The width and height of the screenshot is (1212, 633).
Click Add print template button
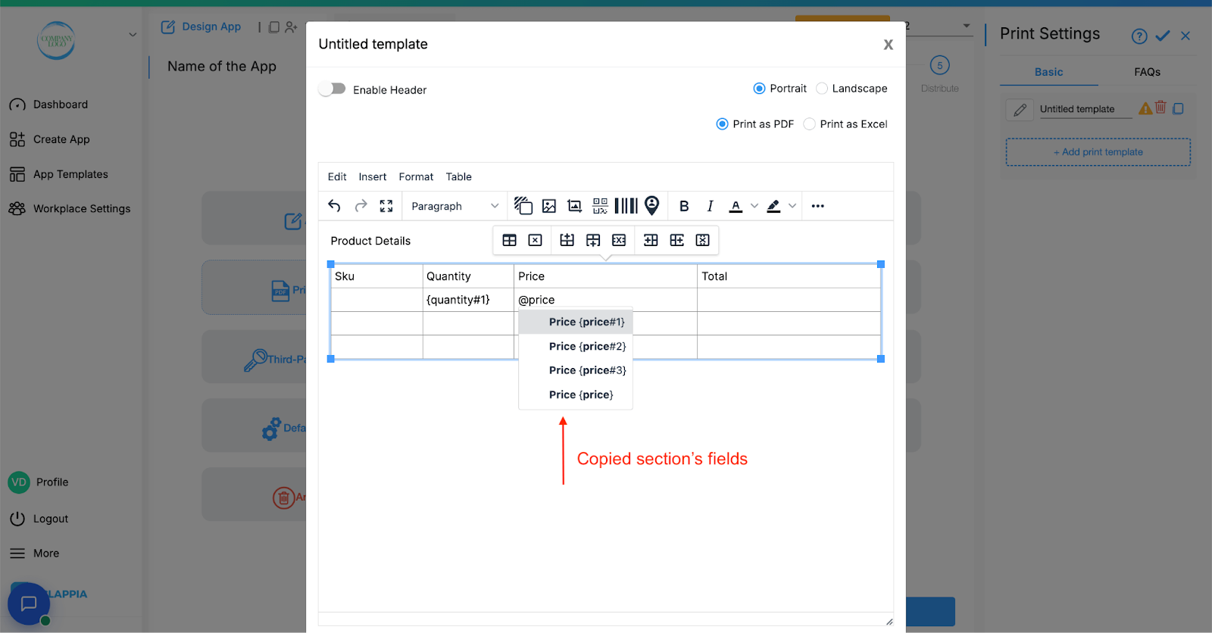(1098, 152)
